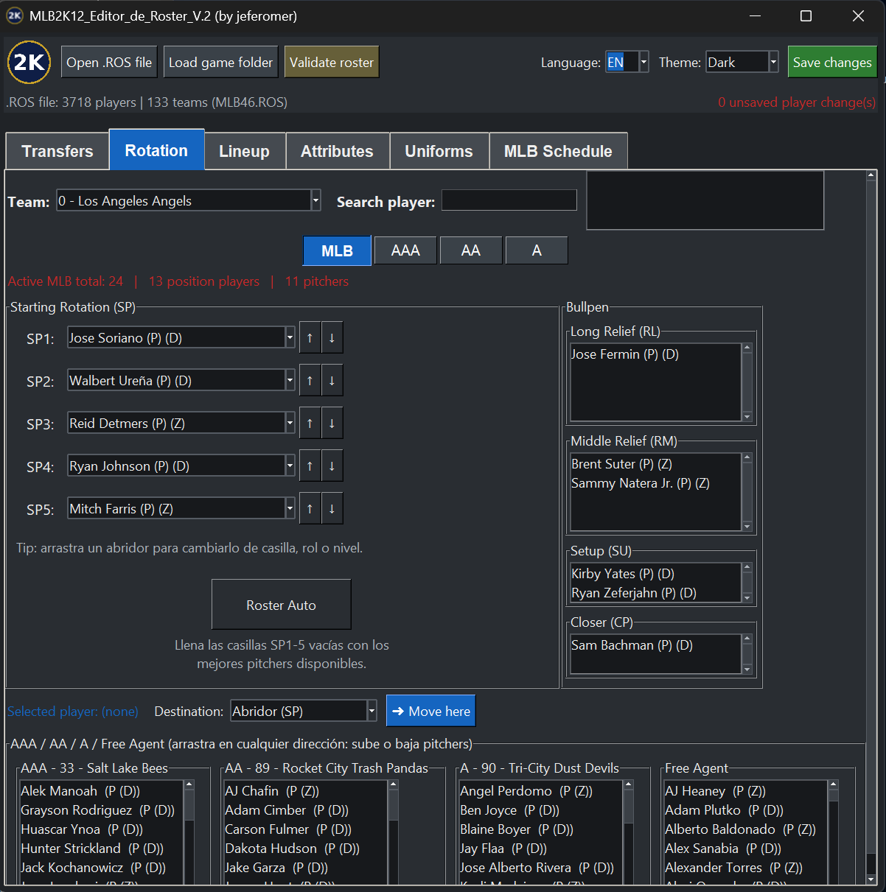Select Angel Perdomo in A list
Image resolution: width=886 pixels, height=892 pixels.
pyautogui.click(x=541, y=791)
